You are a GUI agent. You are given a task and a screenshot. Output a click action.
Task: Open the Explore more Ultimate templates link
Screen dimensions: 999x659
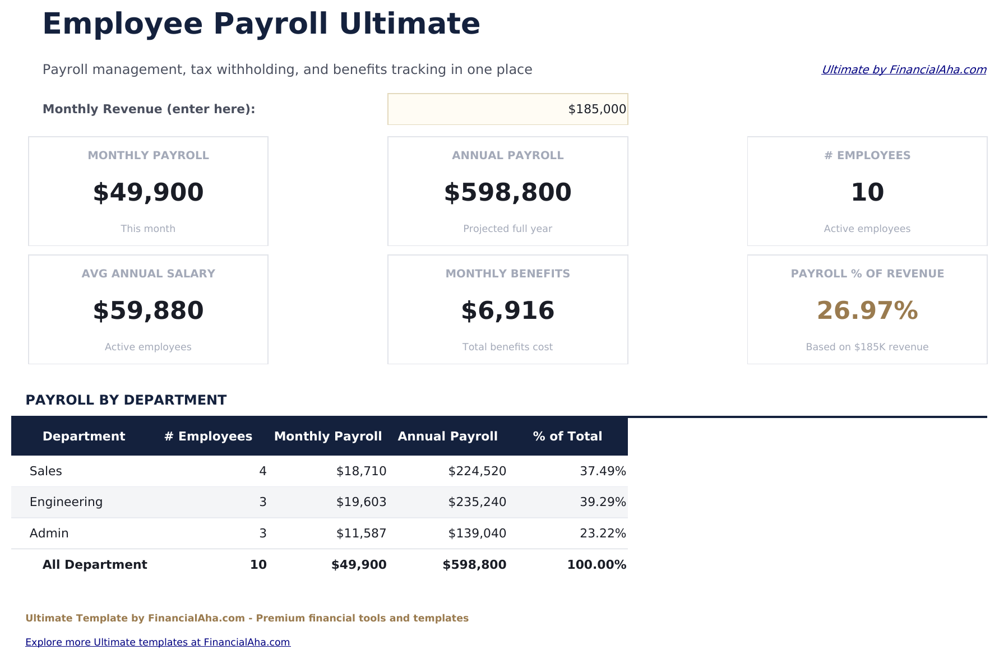tap(159, 642)
